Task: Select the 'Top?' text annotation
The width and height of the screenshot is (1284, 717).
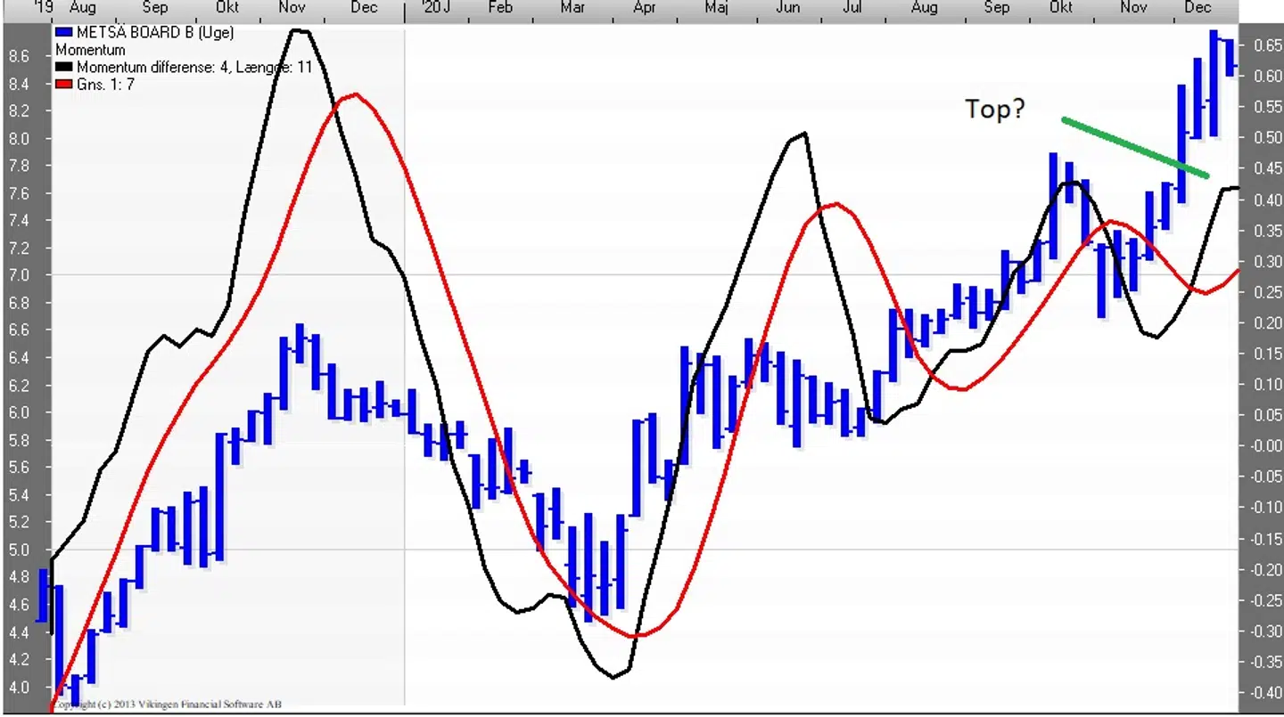Action: click(x=995, y=110)
